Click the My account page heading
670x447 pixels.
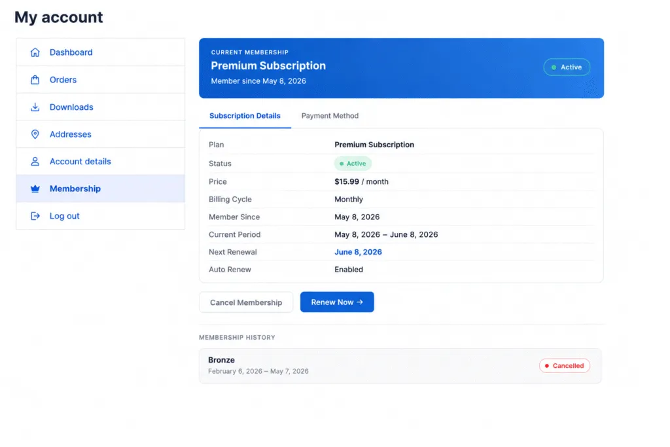(58, 17)
